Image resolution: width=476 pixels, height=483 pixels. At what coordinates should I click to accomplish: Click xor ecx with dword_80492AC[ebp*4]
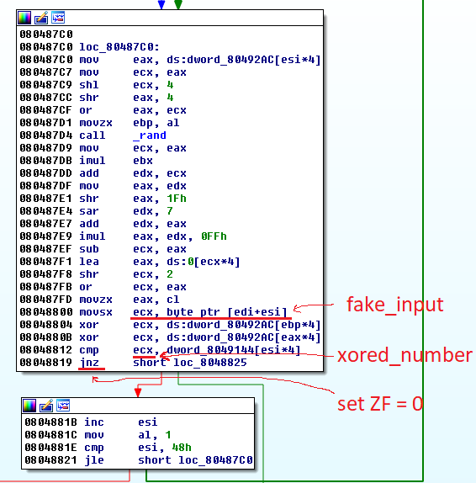tap(170, 325)
